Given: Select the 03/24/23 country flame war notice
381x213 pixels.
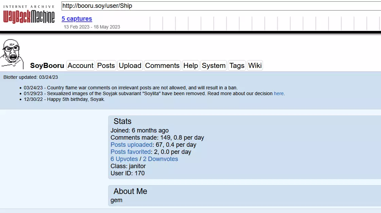Looking at the screenshot, I should point(131,88).
